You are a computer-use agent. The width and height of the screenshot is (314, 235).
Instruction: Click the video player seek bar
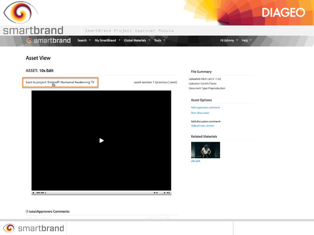[x=99, y=193]
